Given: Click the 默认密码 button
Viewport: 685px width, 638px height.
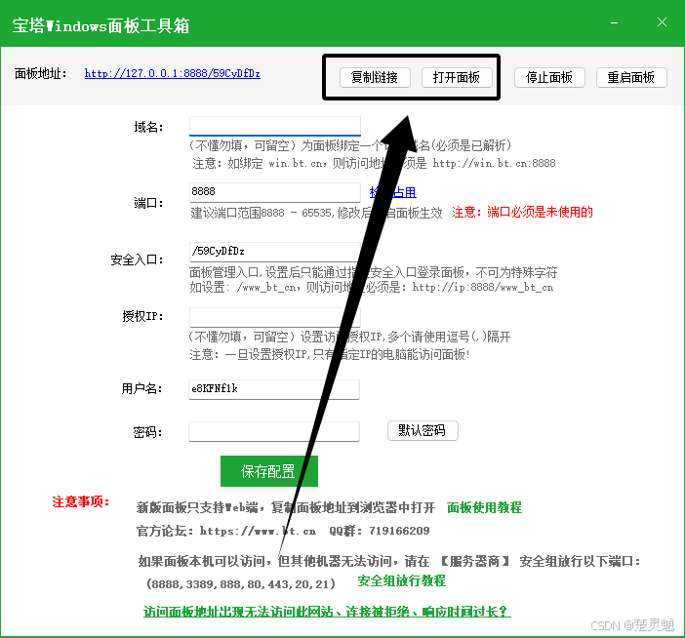Looking at the screenshot, I should (423, 430).
